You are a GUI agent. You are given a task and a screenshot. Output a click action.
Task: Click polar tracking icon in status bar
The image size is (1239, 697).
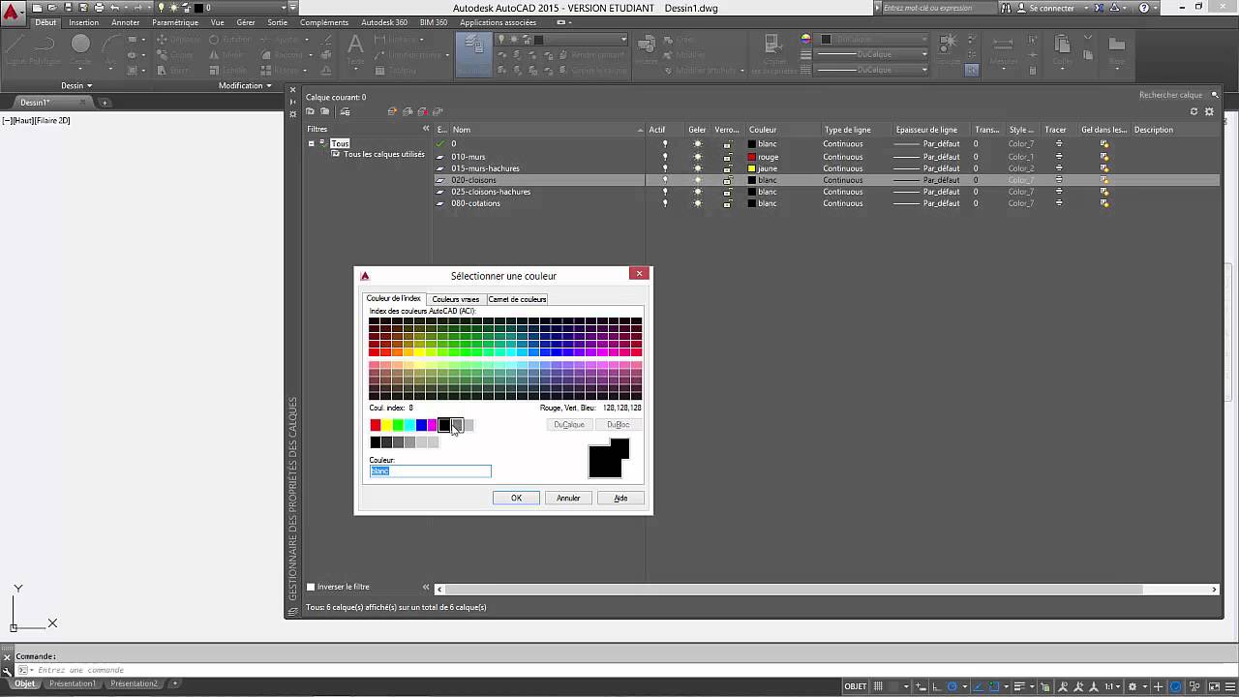(952, 686)
